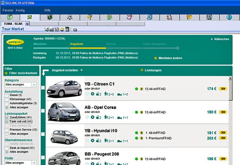Open the money coins module tab
The height and width of the screenshot is (165, 240).
[109, 17]
